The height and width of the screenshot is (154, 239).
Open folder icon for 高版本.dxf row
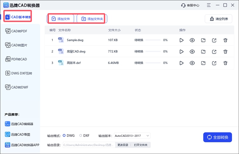click(203, 63)
